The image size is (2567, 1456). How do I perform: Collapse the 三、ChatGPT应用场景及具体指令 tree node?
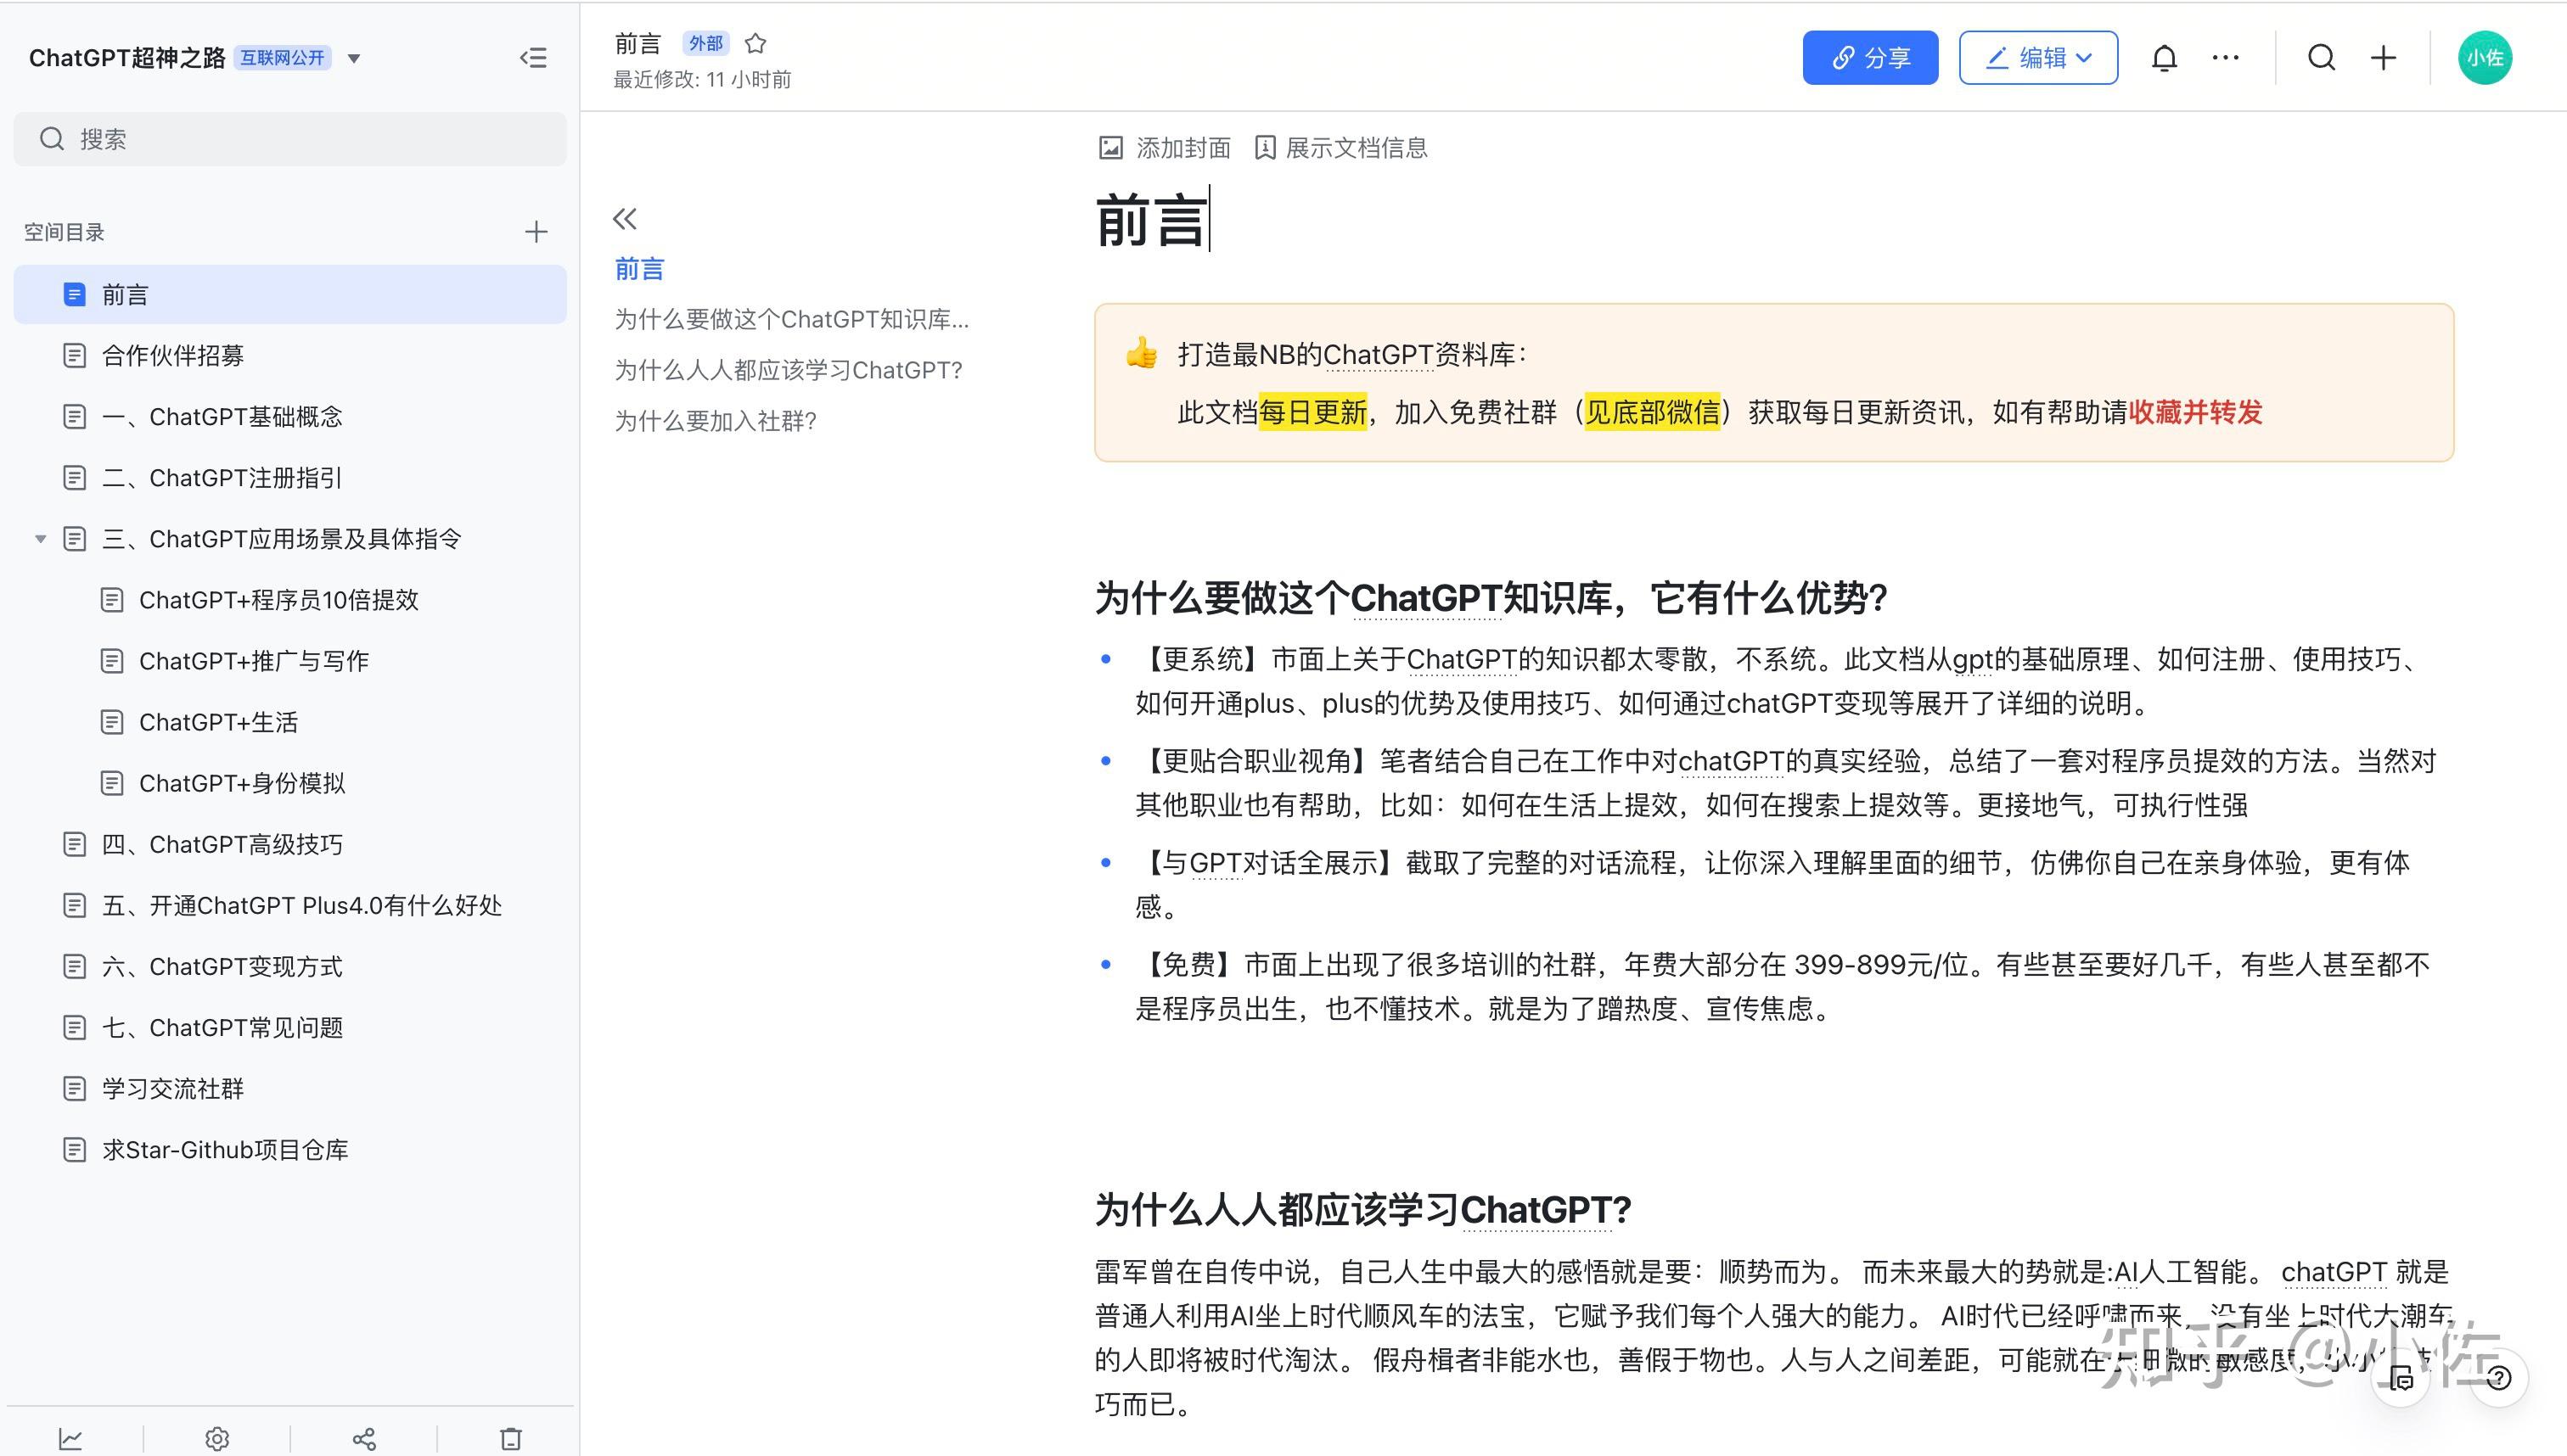[x=41, y=539]
